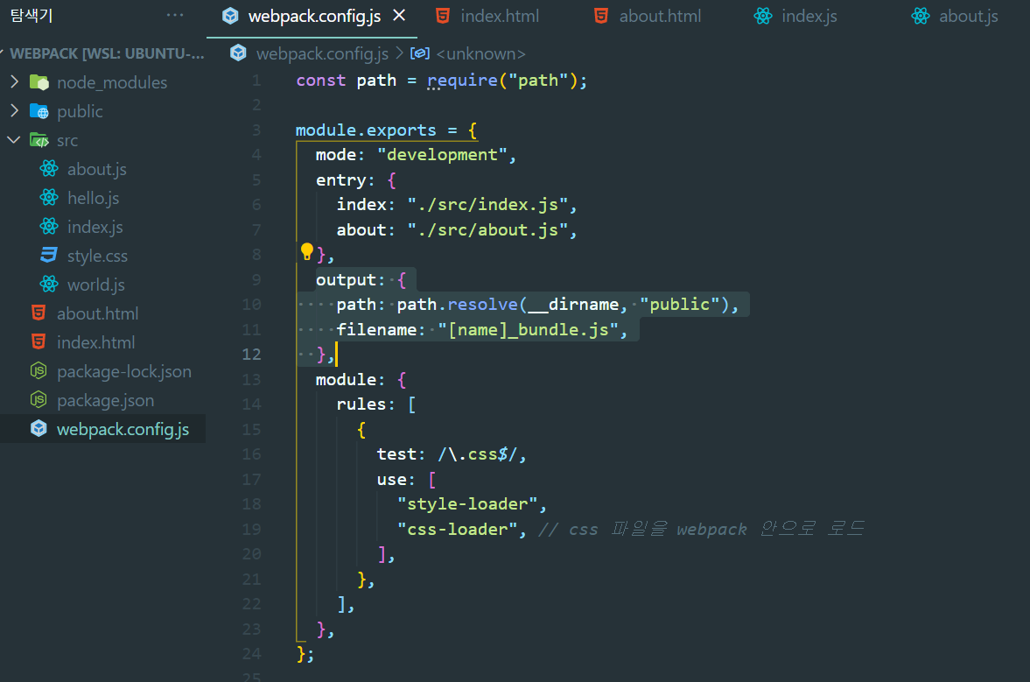Click React icon beside hello.js
This screenshot has width=1030, height=682.
[x=49, y=198]
